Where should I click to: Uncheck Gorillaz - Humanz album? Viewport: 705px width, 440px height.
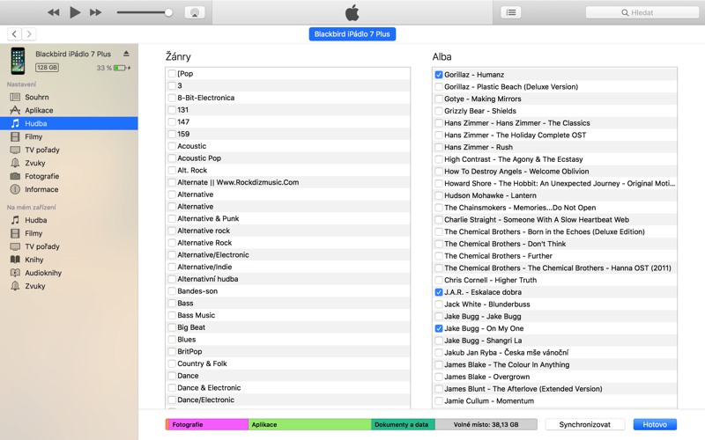pyautogui.click(x=439, y=75)
